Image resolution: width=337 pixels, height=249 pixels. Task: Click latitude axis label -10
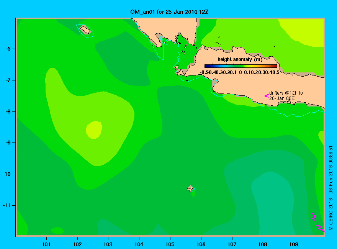[7, 174]
